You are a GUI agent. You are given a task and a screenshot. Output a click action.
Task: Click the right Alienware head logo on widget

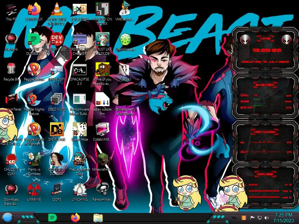pos(287,39)
